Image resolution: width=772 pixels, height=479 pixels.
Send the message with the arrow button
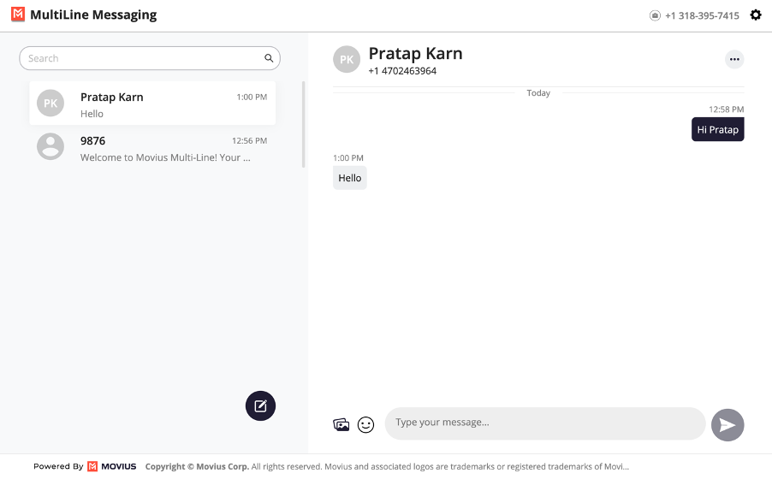click(727, 425)
